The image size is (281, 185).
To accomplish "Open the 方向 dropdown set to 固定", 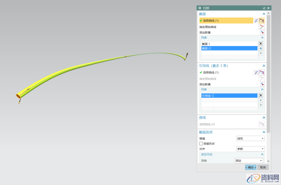I will point(249,161).
